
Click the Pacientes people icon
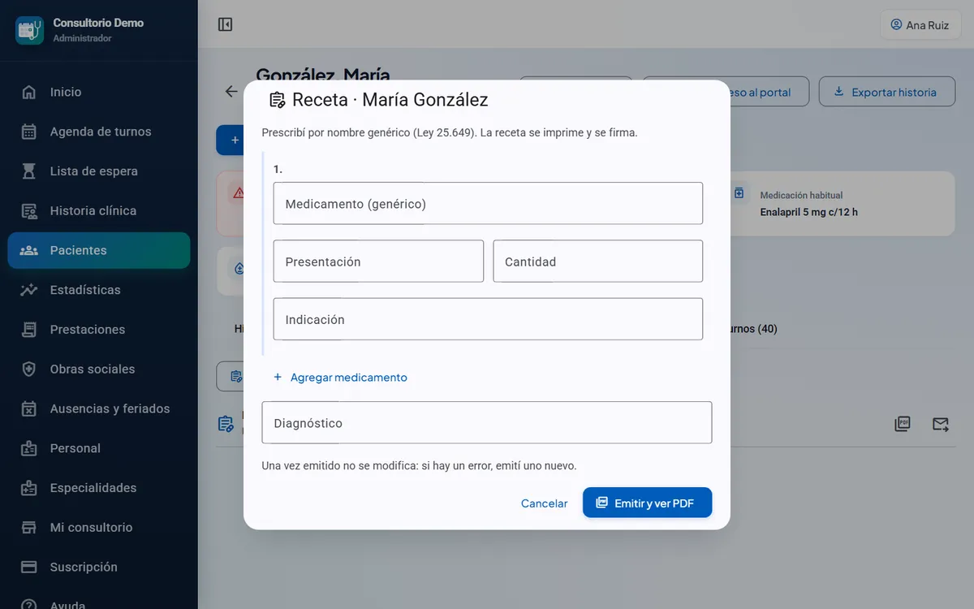[29, 250]
